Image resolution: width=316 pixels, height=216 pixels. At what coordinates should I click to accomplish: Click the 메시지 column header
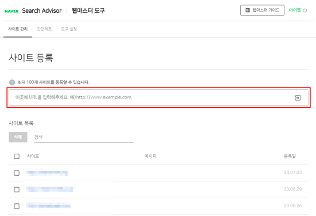(151, 156)
